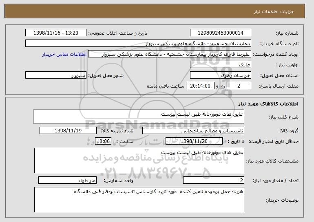Image resolution: width=314 pixels, height=222 pixels.
Task: Click the announcement date field 1398/11/16 - 13:20
Action: coord(56,33)
